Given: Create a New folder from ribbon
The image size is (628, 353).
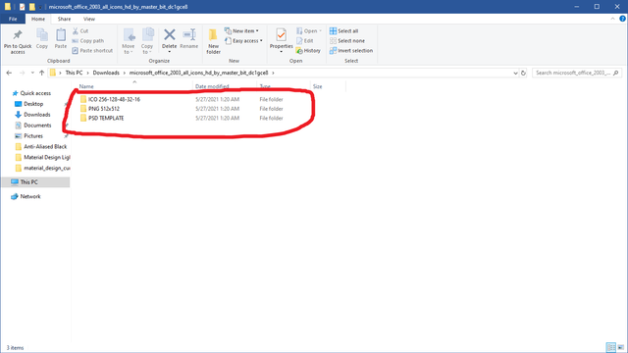Looking at the screenshot, I should point(214,41).
